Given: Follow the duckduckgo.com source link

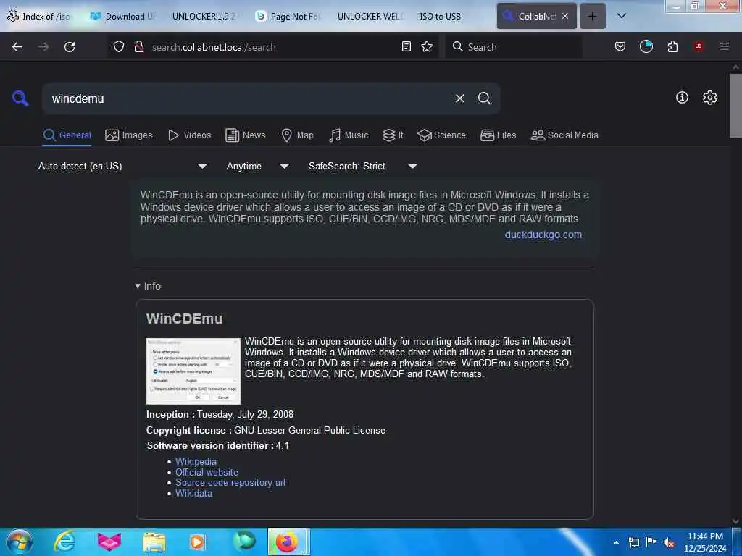Looking at the screenshot, I should coord(543,235).
